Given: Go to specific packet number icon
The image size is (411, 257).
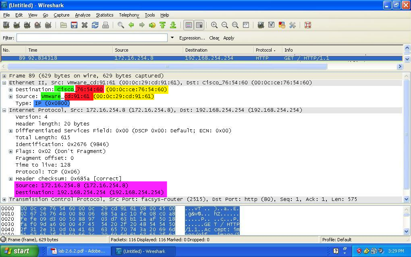Looking at the screenshot, I should [x=152, y=25].
